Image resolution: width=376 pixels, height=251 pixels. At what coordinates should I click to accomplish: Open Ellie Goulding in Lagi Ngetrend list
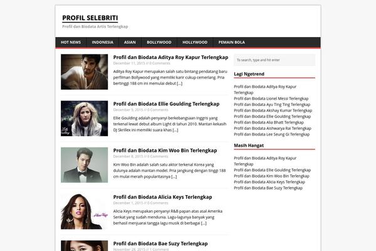(272, 117)
